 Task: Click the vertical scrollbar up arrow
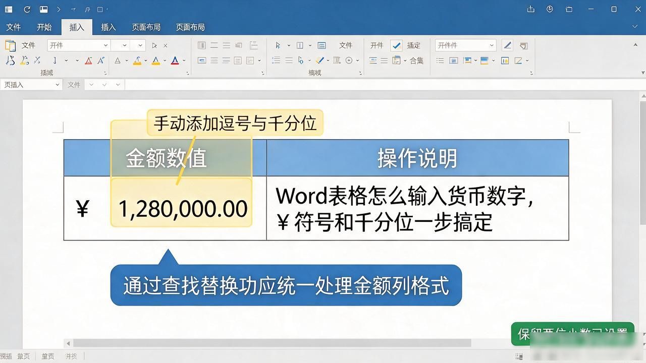click(x=642, y=96)
